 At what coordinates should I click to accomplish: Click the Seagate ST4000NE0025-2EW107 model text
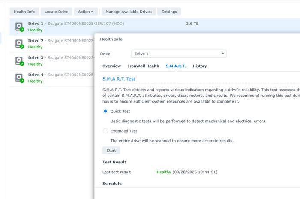(x=86, y=24)
